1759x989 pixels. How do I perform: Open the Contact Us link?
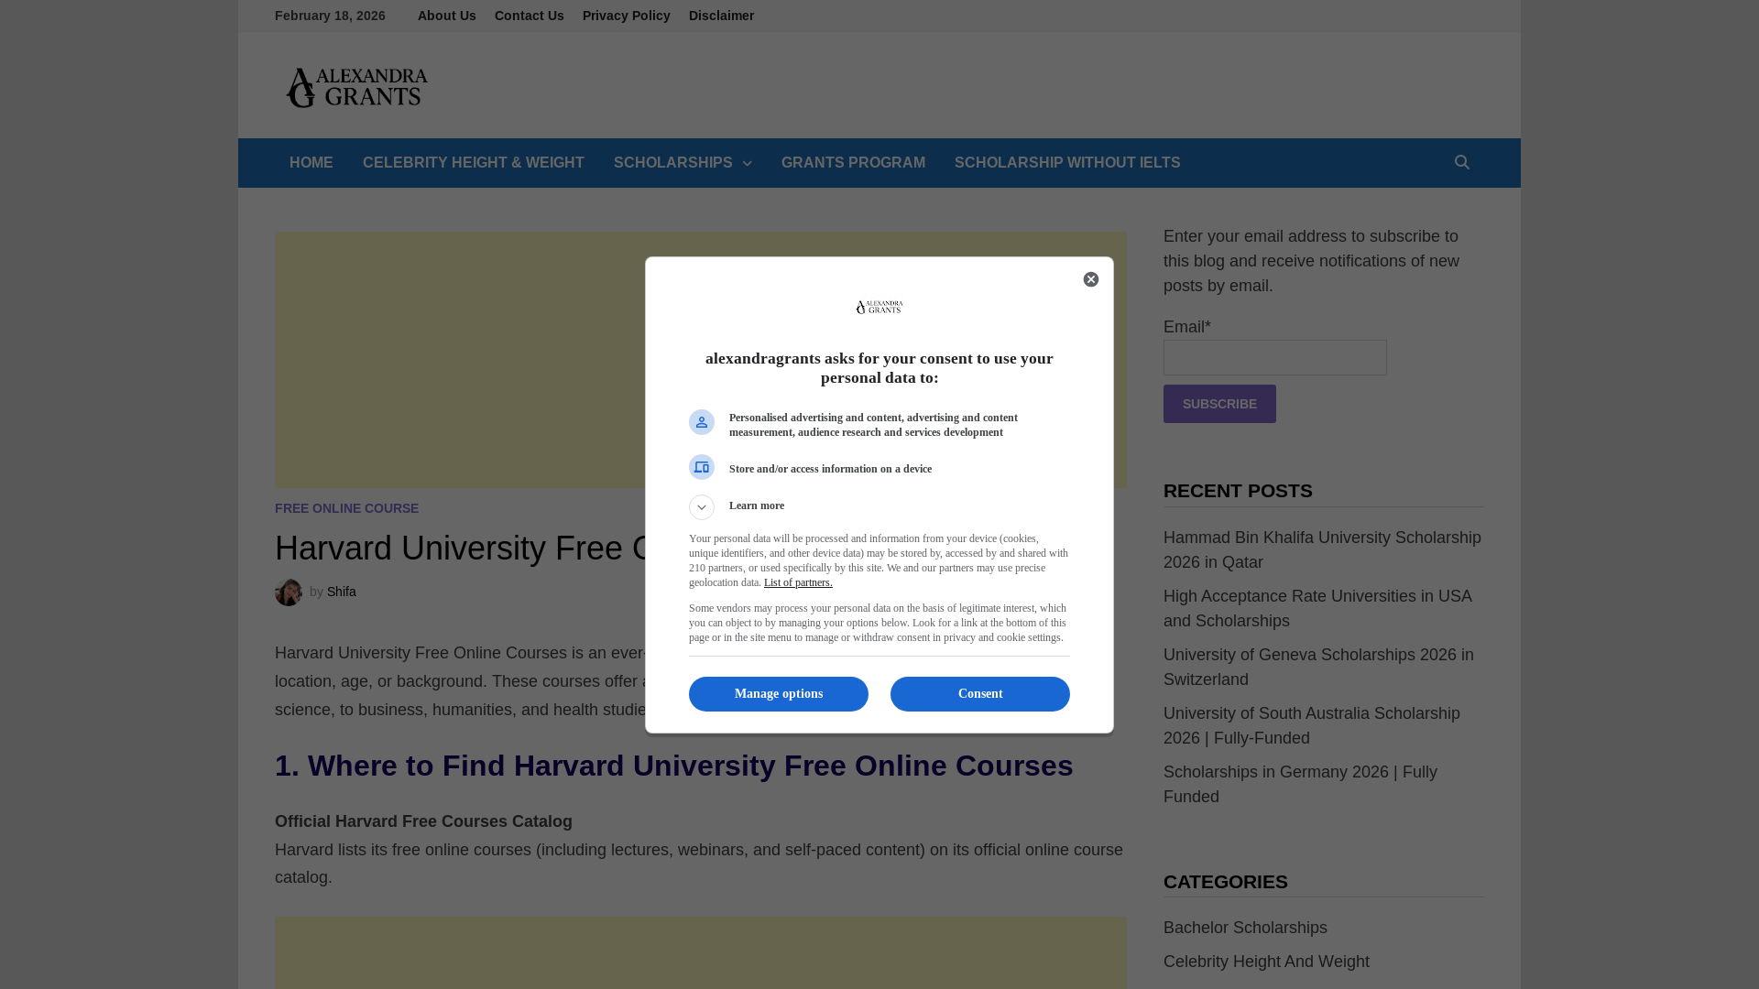[530, 16]
